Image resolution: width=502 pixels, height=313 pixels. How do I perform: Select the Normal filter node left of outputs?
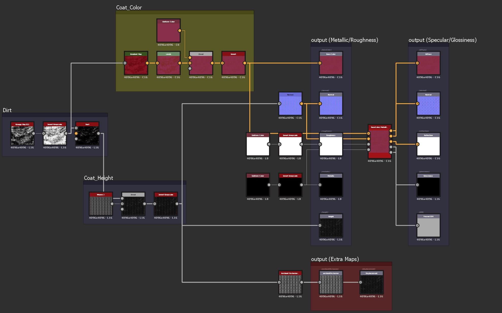[x=290, y=103]
